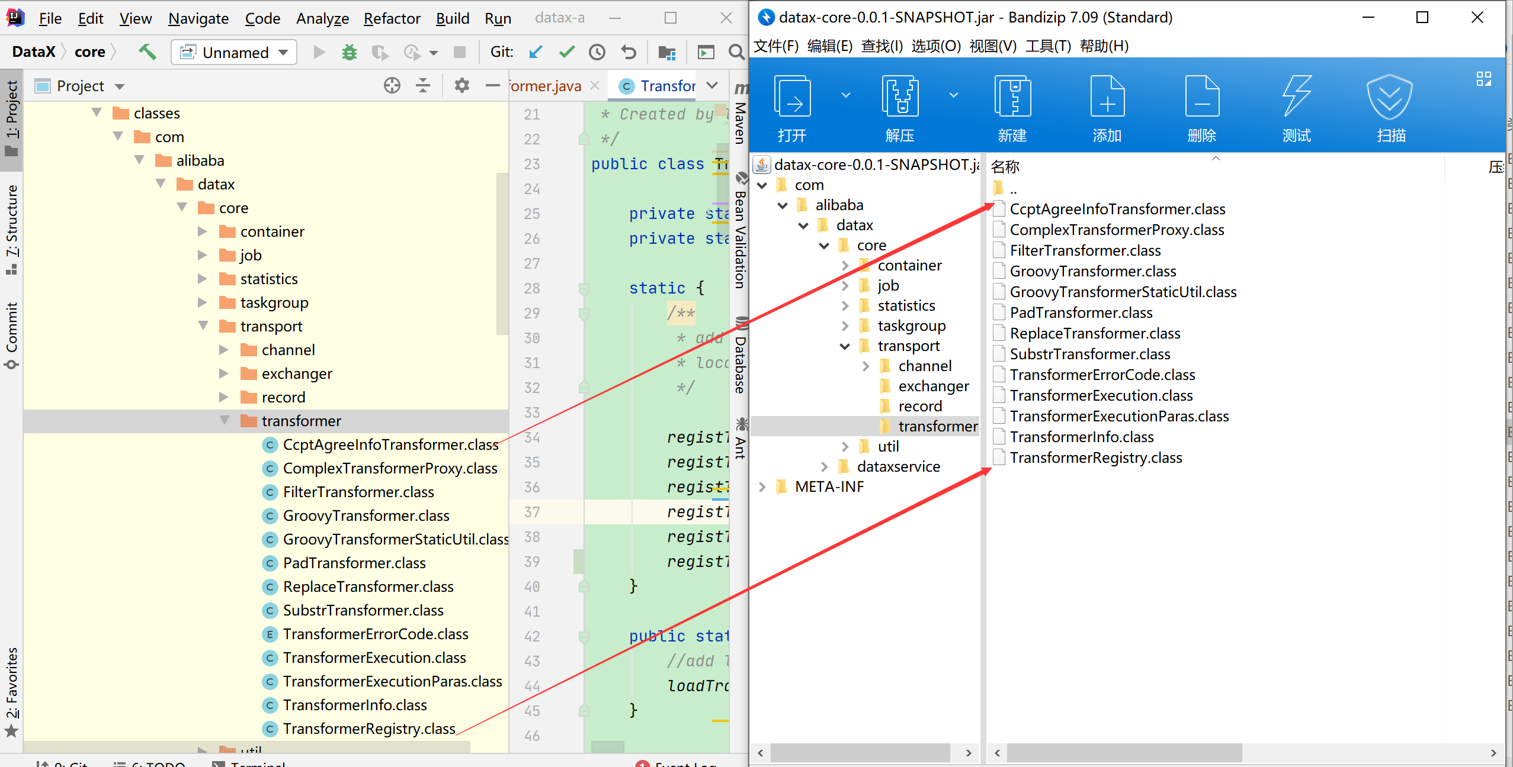Click the Test (测试) lightning icon
The height and width of the screenshot is (767, 1513).
pyautogui.click(x=1296, y=98)
